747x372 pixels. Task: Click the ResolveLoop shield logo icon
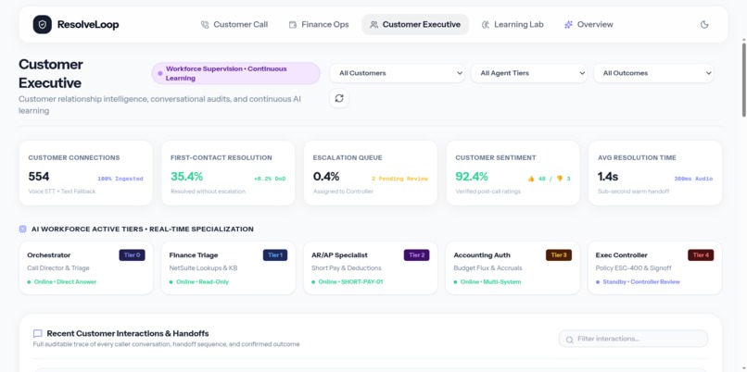click(x=43, y=25)
